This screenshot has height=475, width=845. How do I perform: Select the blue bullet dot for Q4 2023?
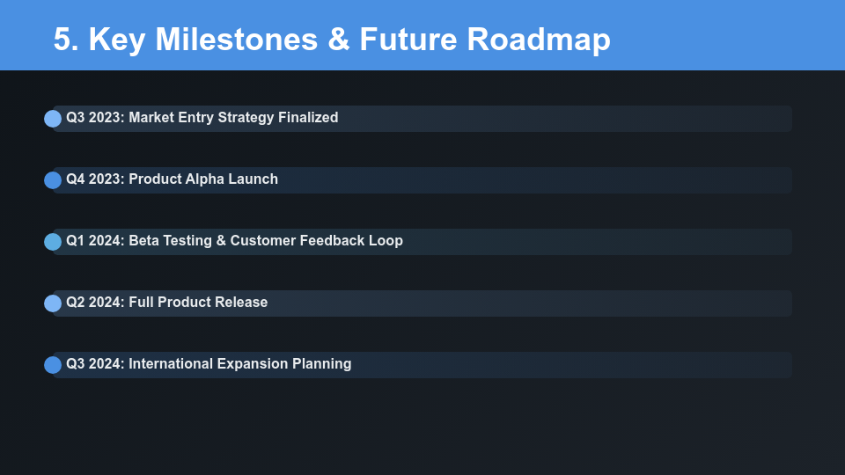click(53, 180)
